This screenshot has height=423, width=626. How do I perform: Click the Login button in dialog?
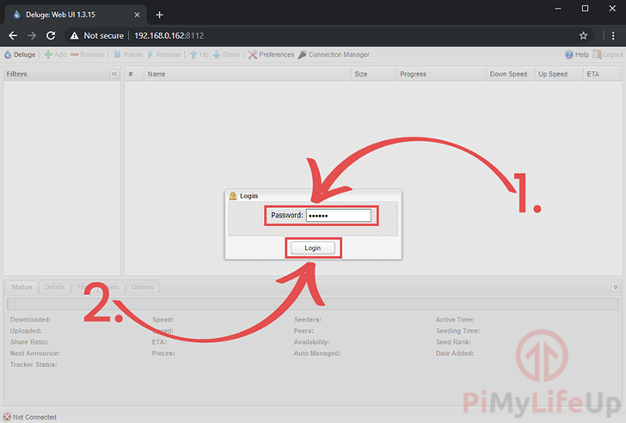pos(313,248)
